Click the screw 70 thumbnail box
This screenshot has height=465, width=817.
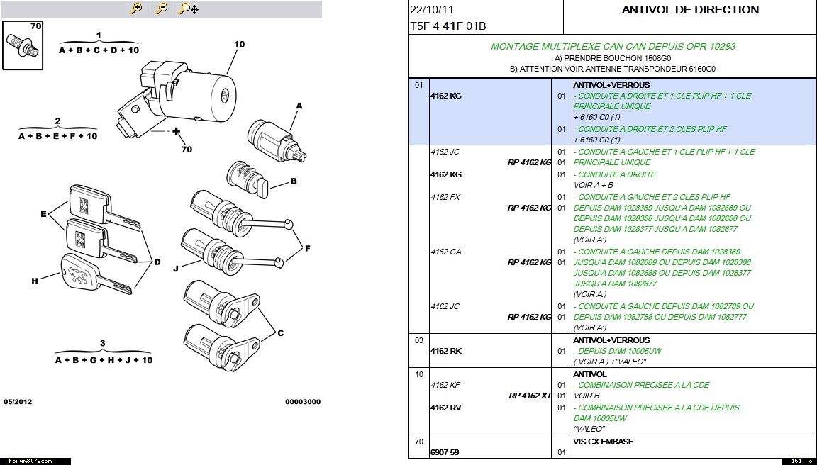click(x=23, y=45)
